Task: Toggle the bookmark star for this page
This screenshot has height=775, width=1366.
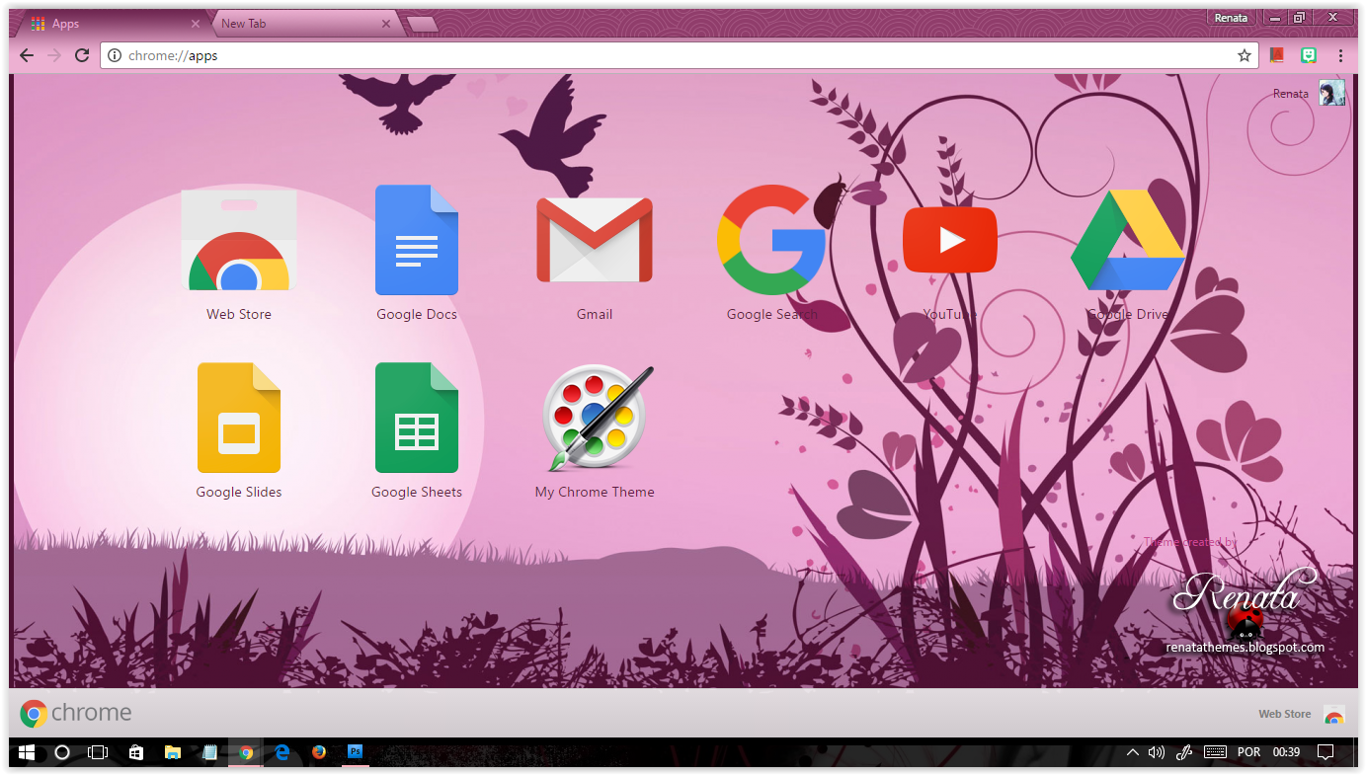Action: click(1244, 55)
